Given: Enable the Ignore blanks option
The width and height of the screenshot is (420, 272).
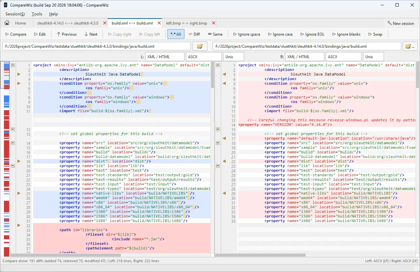Looking at the screenshot, I should (346, 34).
